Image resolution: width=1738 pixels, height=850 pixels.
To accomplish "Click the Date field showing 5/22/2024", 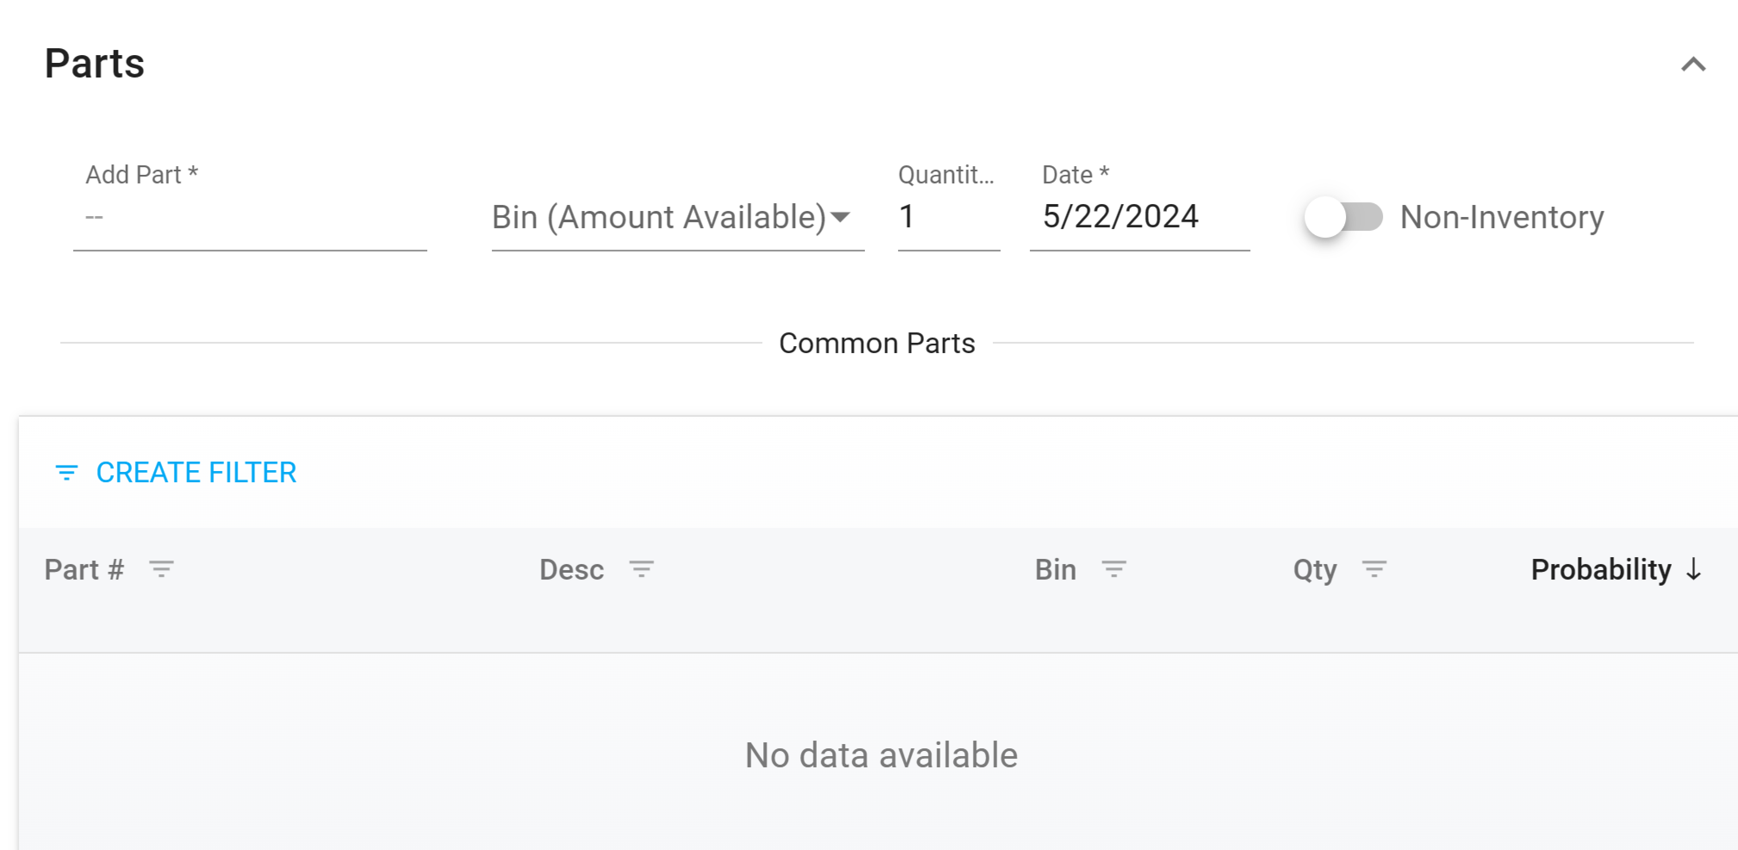I will (1138, 218).
